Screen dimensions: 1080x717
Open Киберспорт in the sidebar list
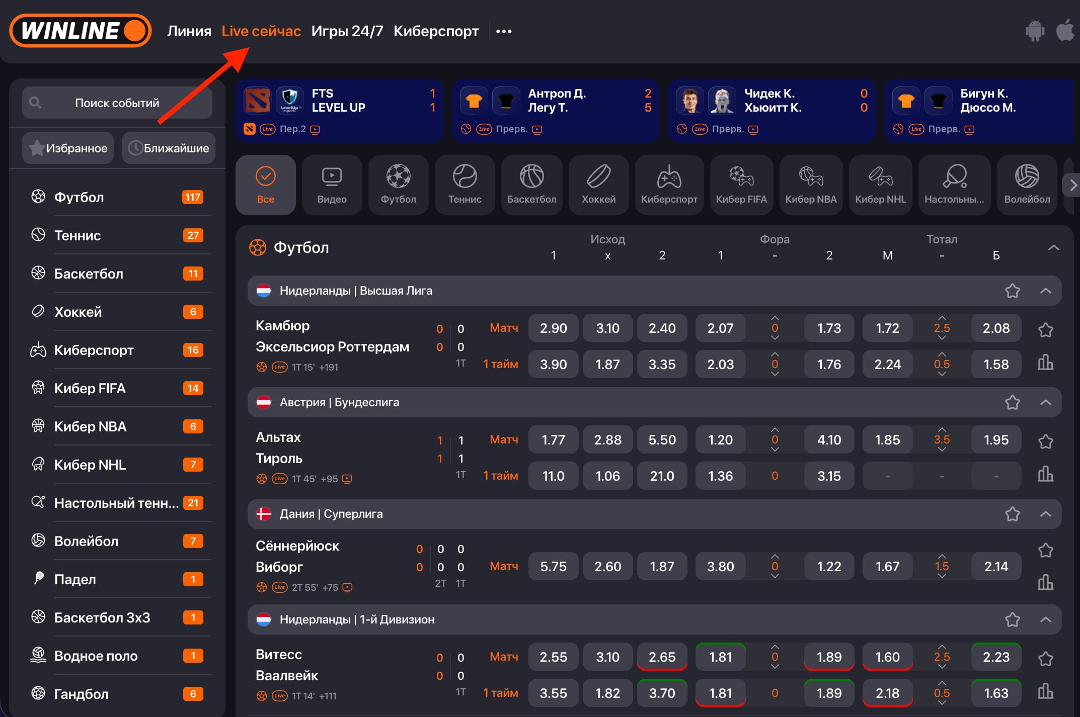tap(117, 350)
